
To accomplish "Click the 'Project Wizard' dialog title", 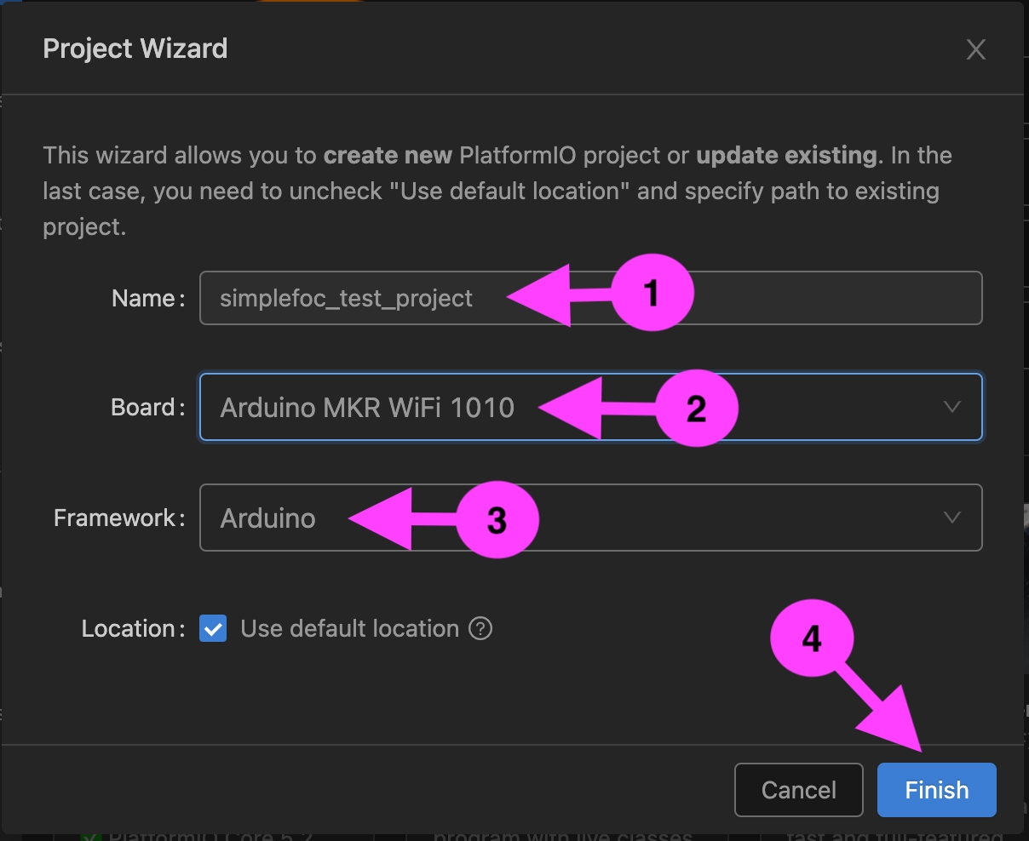I will tap(135, 49).
